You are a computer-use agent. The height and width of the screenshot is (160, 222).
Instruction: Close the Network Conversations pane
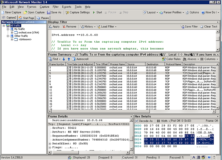[45, 22]
